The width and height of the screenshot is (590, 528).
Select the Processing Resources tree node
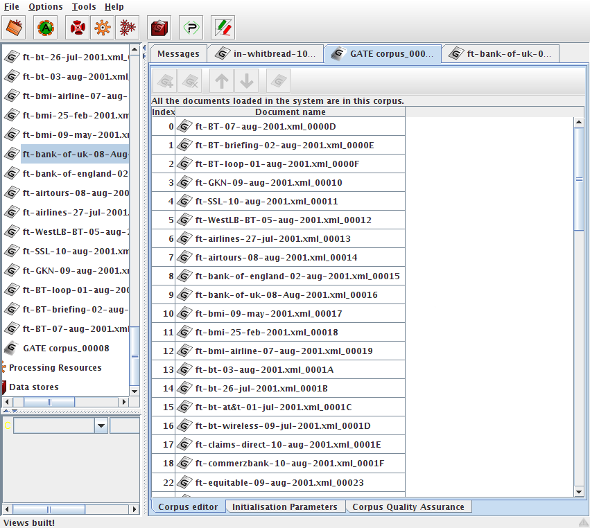point(55,368)
